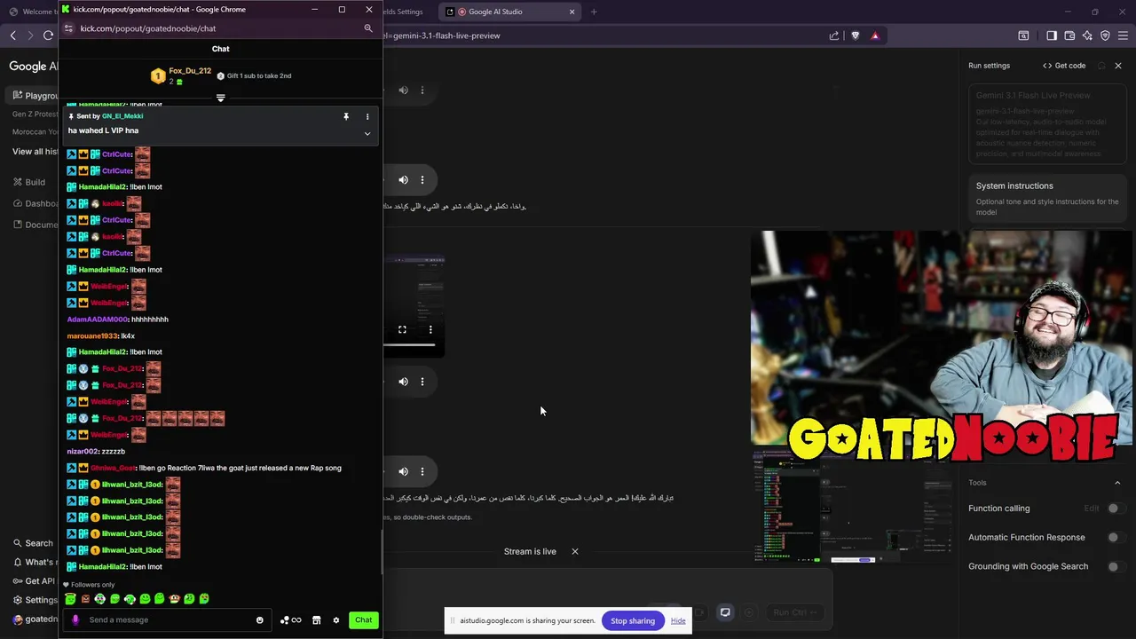The height and width of the screenshot is (639, 1136).
Task: Open tab search icon in Brave toolbar
Action: [x=1023, y=35]
